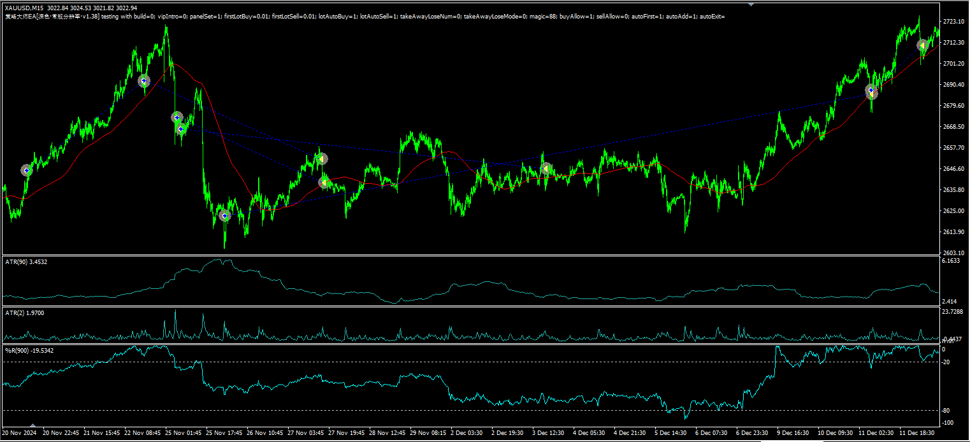Screen dimensions: 970x442
Task: Click the 22 Nov 08:45 time label
Action: (x=143, y=432)
